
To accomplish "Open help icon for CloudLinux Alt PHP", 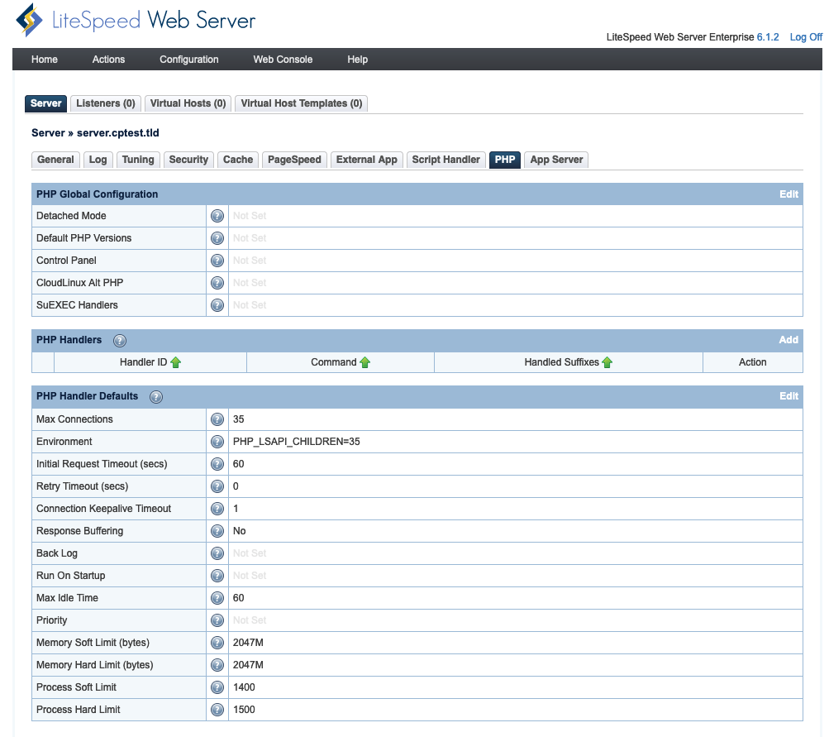I will pos(217,283).
